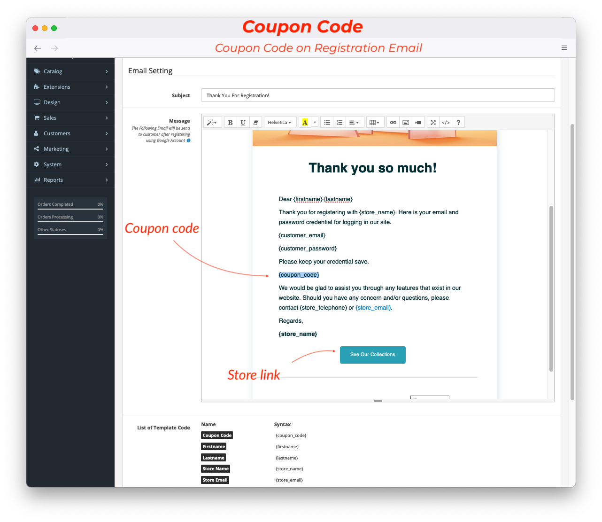
Task: Apply the yellow highlight text color
Action: click(x=305, y=123)
